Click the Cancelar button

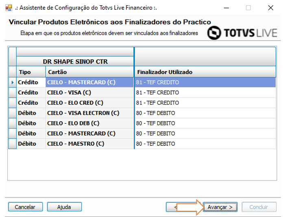coord(25,207)
